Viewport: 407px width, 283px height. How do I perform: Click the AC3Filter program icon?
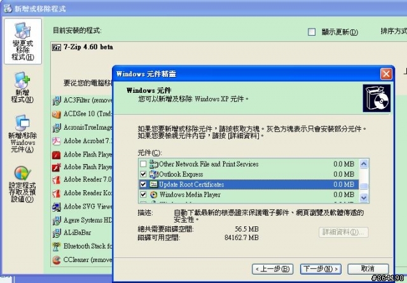(x=57, y=100)
